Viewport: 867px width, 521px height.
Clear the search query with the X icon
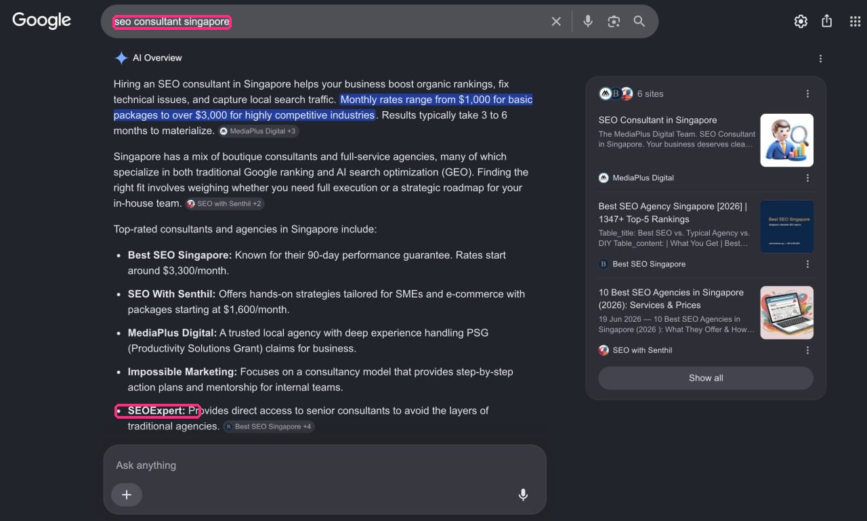pyautogui.click(x=556, y=22)
